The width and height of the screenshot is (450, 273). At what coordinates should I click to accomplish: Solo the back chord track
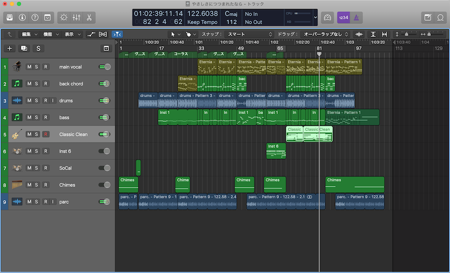(x=37, y=84)
